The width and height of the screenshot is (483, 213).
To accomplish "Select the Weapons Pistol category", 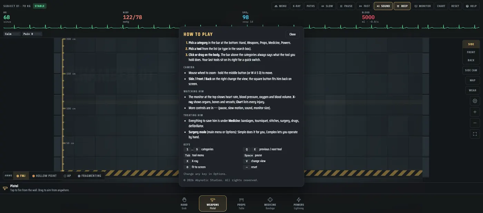I will (x=213, y=203).
